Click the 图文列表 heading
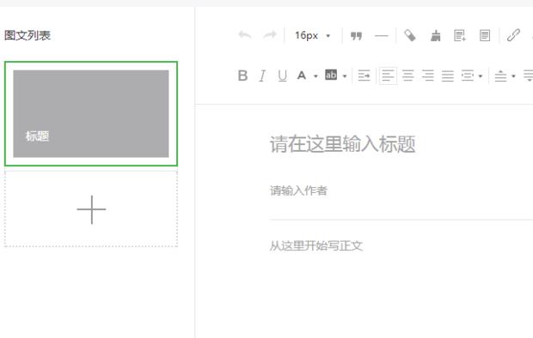 click(28, 35)
